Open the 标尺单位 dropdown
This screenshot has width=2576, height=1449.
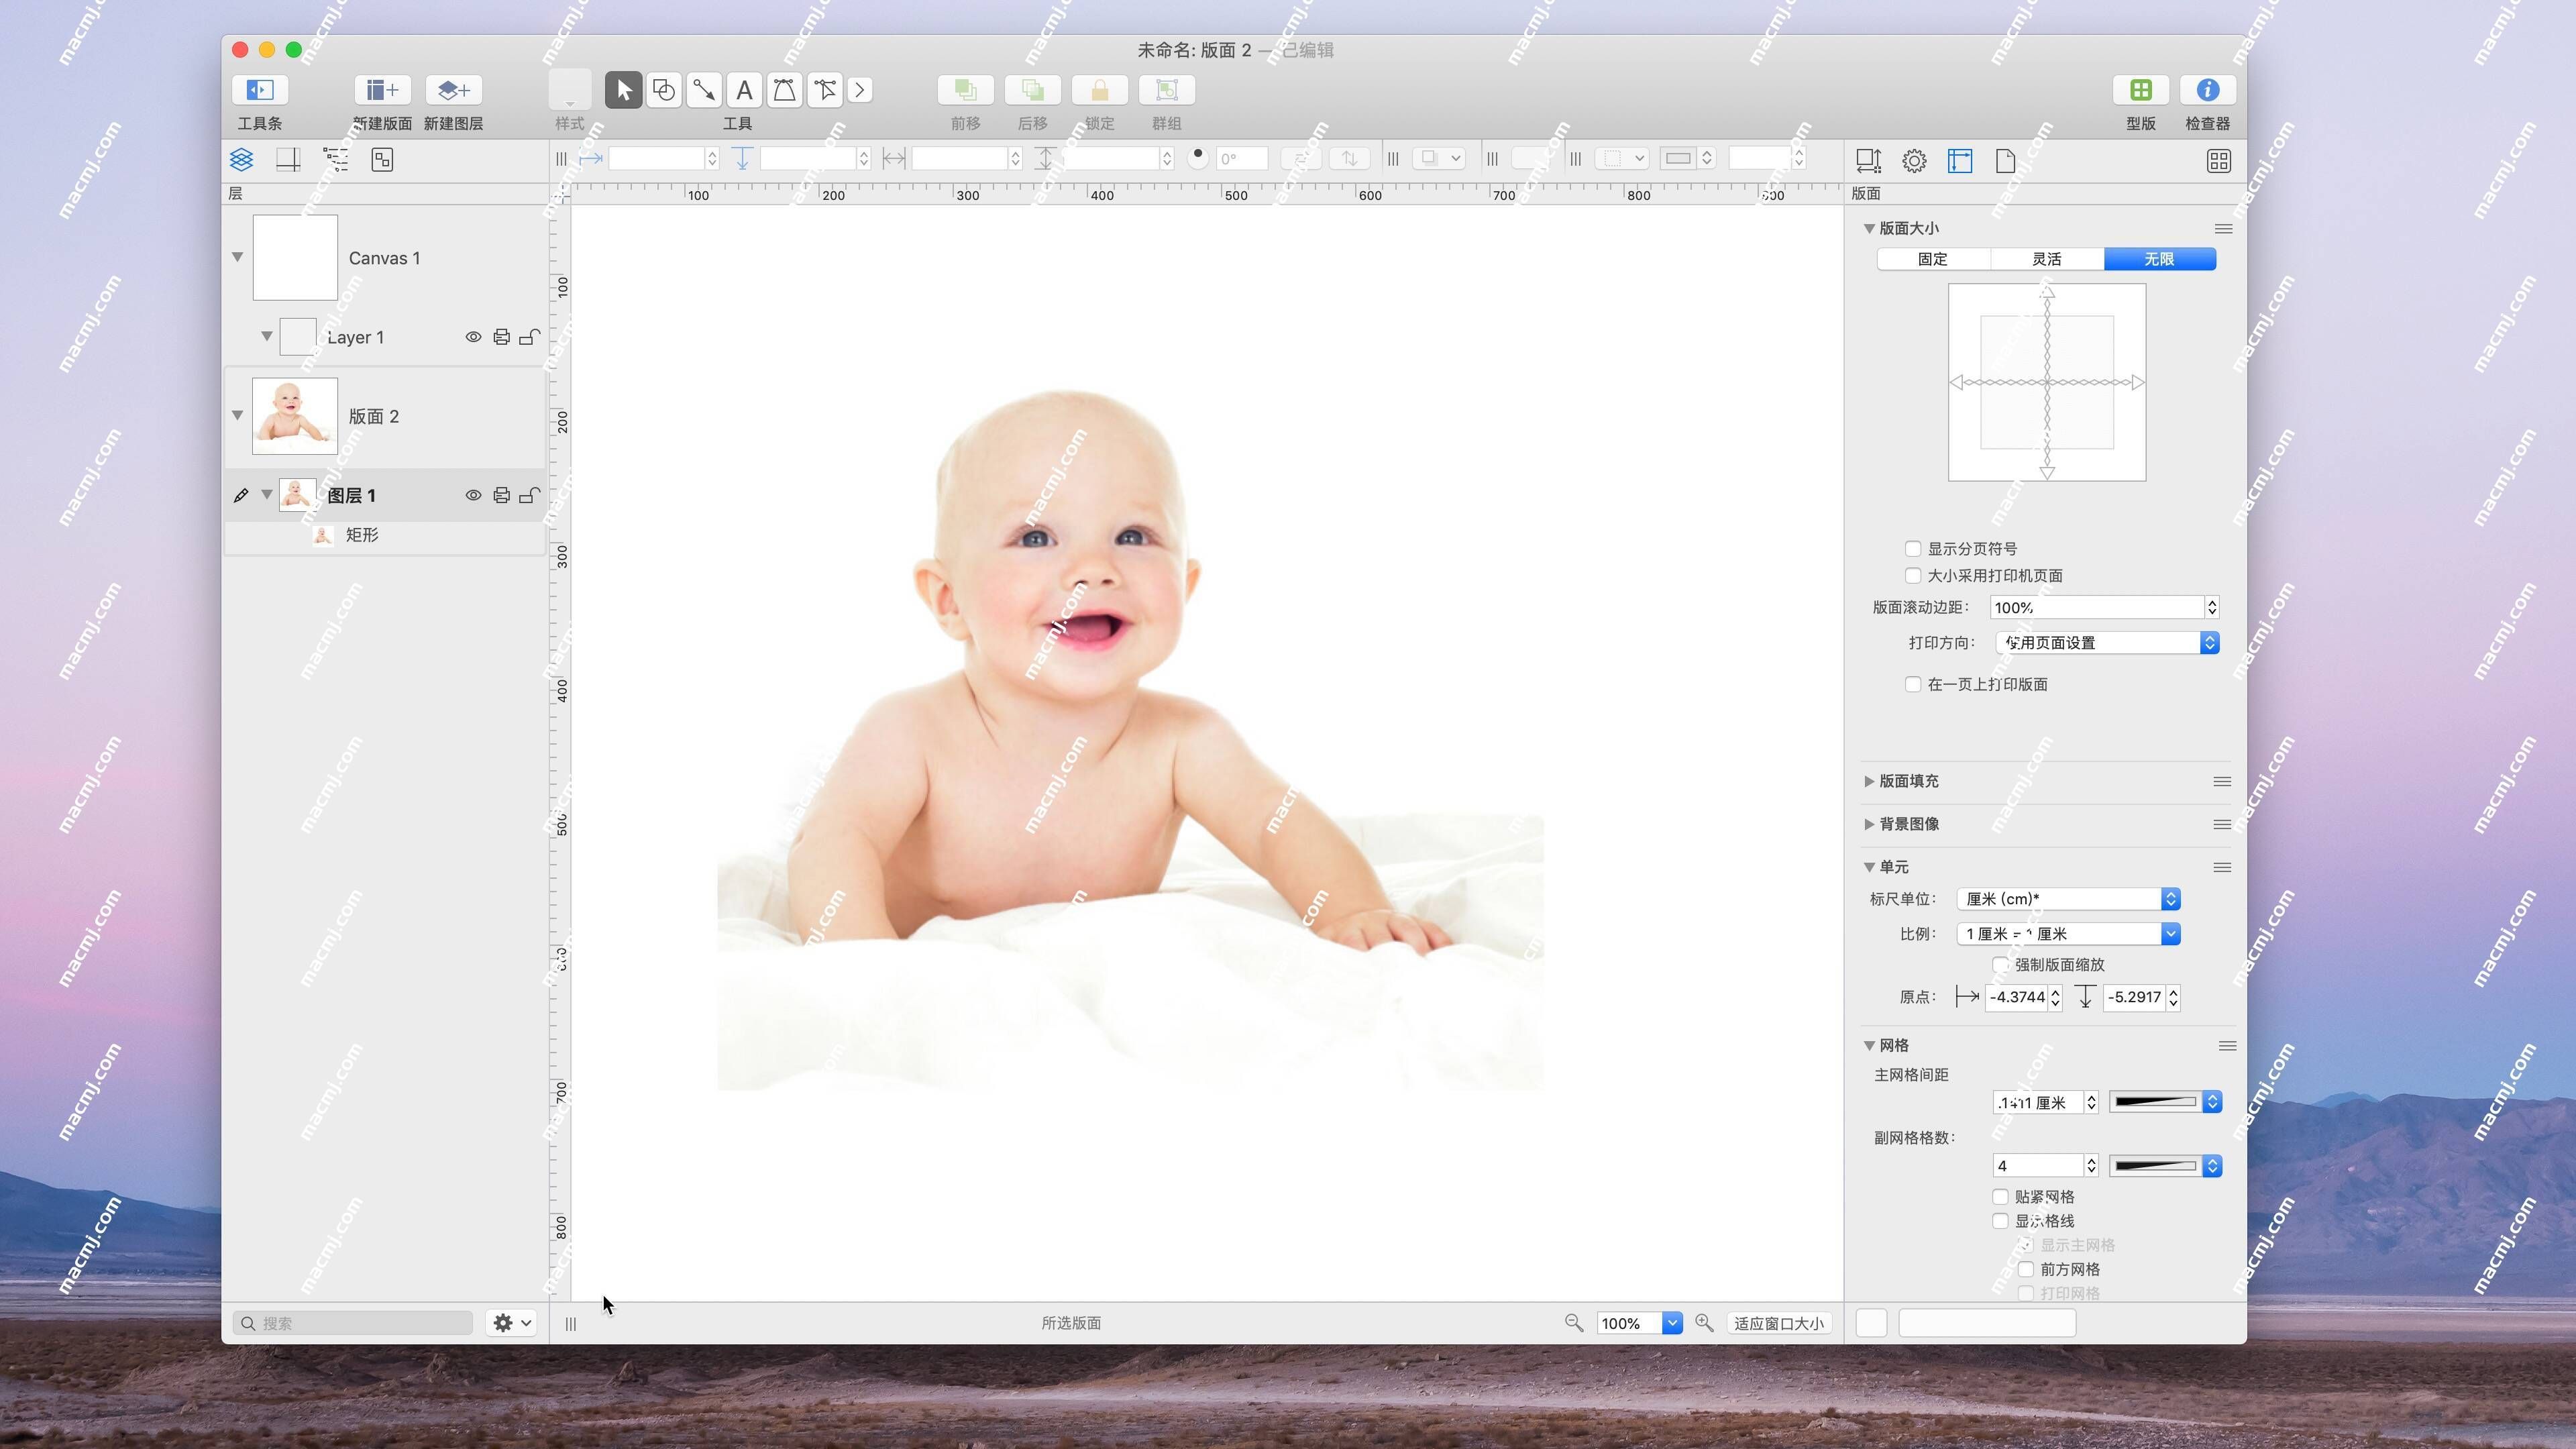(2068, 899)
